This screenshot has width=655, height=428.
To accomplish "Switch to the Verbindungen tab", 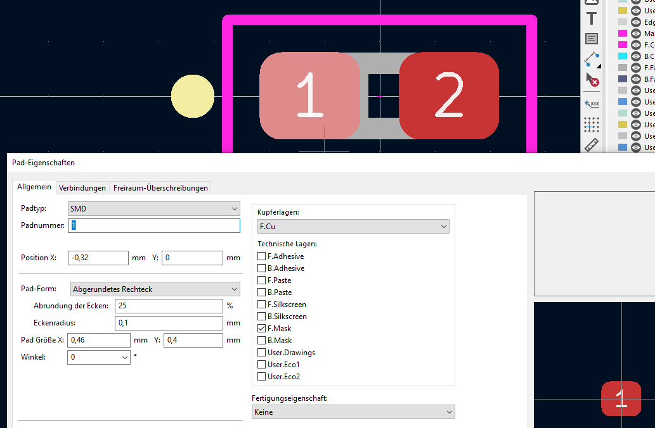I will [x=82, y=188].
